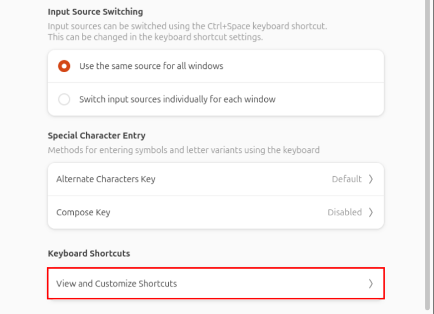434x314 pixels.
Task: Click the chevron next to Default
Action: coord(372,179)
